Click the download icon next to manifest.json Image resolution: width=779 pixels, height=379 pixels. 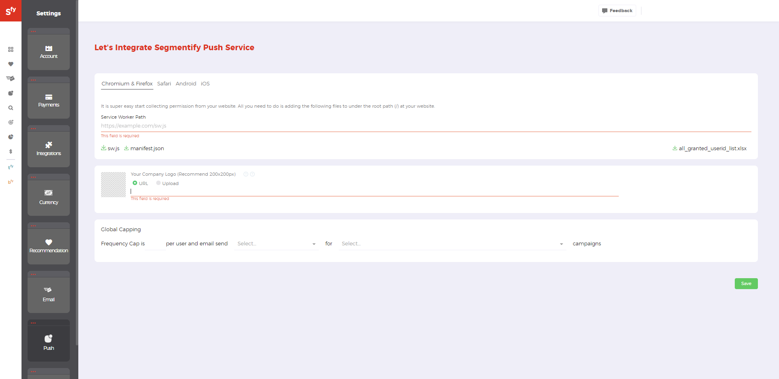tap(126, 148)
